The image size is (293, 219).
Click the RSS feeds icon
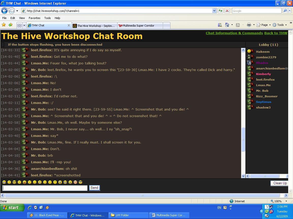pos(238,25)
